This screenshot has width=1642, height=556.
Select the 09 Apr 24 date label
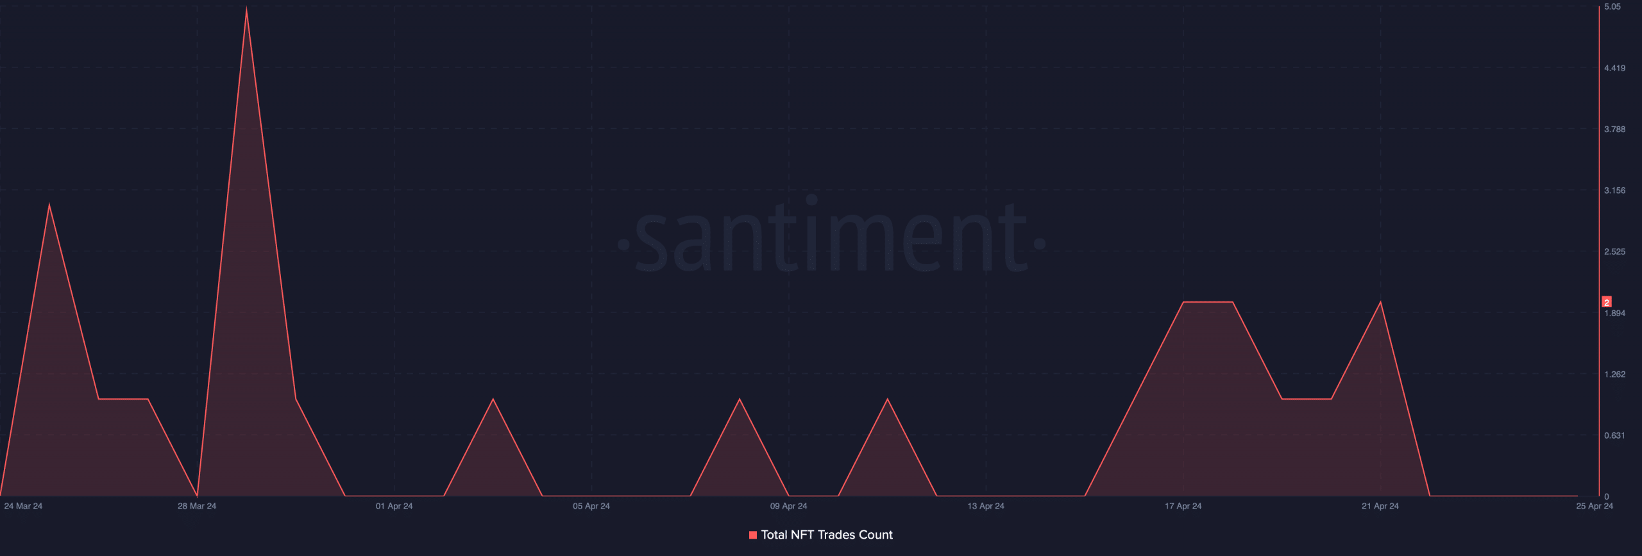click(x=788, y=506)
